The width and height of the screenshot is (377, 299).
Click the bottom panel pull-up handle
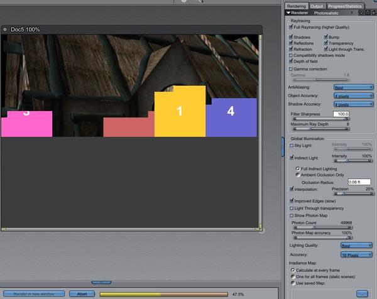101,283
